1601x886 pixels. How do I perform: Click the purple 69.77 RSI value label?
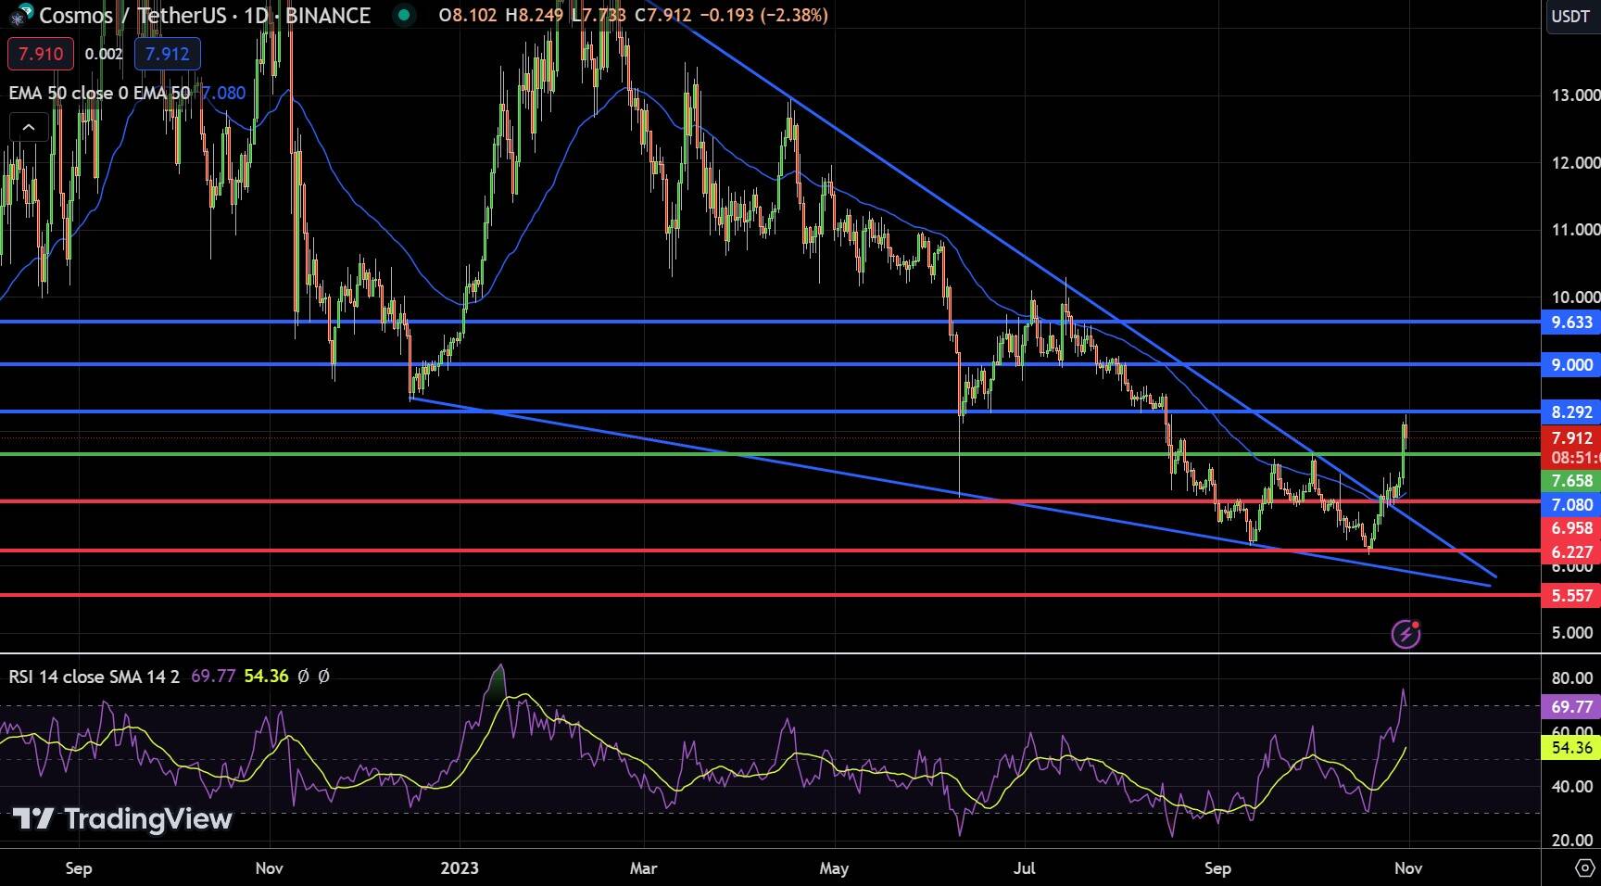1571,707
